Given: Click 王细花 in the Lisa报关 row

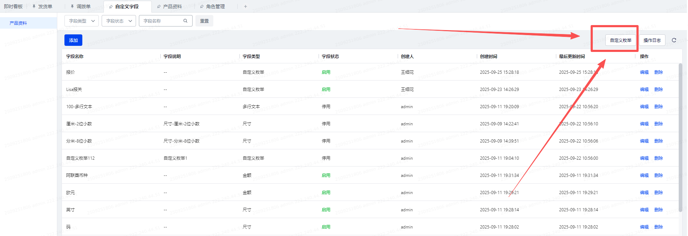Looking at the screenshot, I should (407, 89).
